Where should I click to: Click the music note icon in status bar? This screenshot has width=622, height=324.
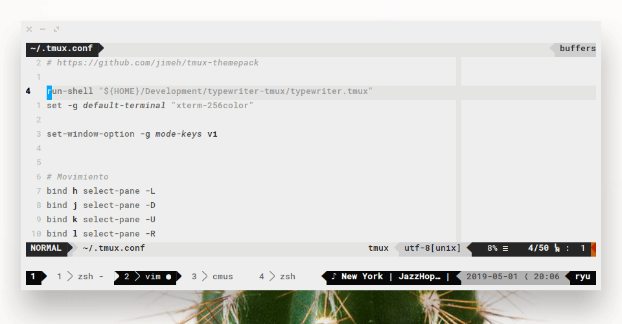coord(334,277)
